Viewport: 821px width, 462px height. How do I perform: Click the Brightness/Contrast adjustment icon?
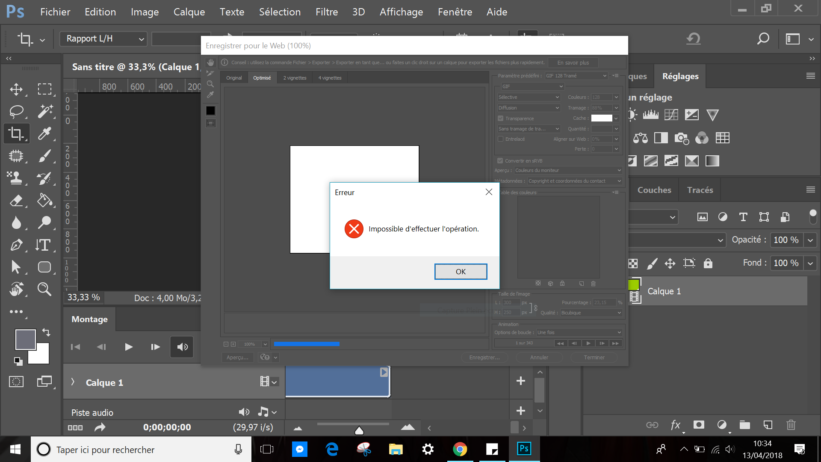[632, 115]
